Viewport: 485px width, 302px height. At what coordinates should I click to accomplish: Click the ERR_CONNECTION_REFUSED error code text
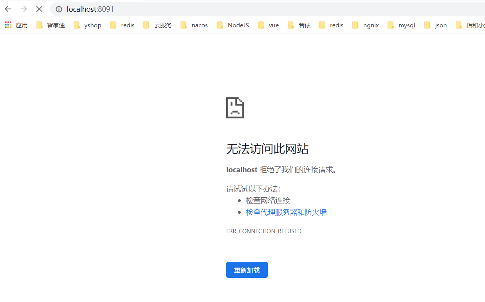264,231
